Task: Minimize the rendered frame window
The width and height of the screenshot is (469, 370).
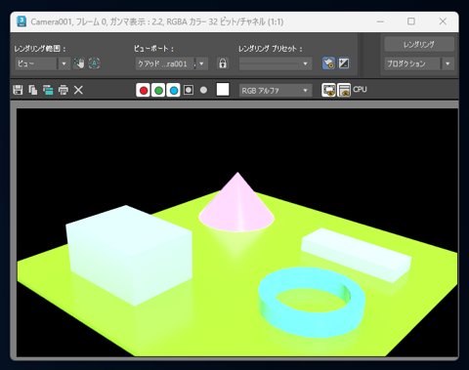Action: tap(380, 21)
